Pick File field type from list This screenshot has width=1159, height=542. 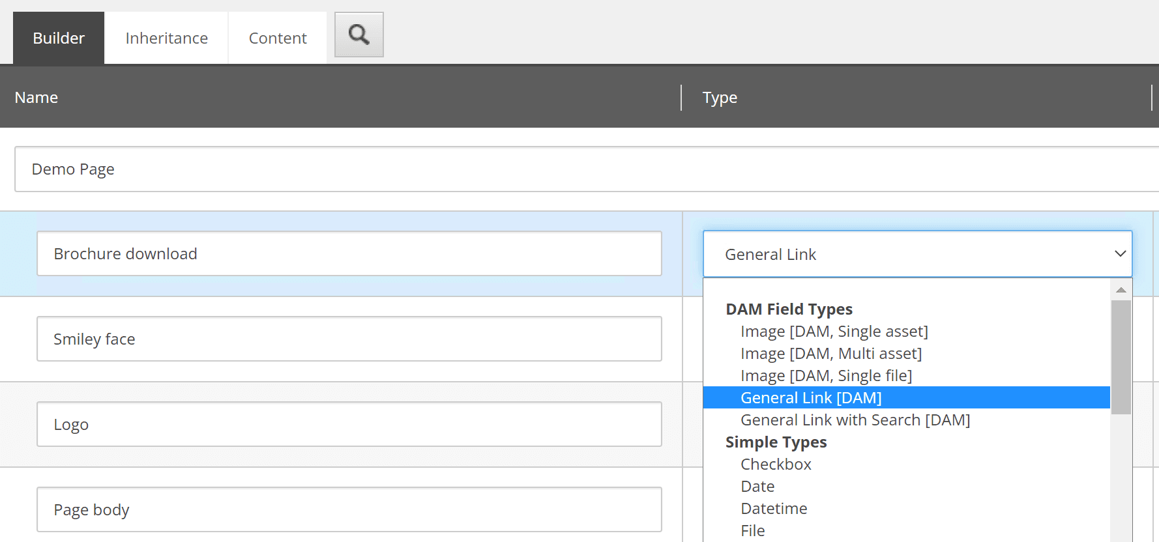pyautogui.click(x=753, y=531)
